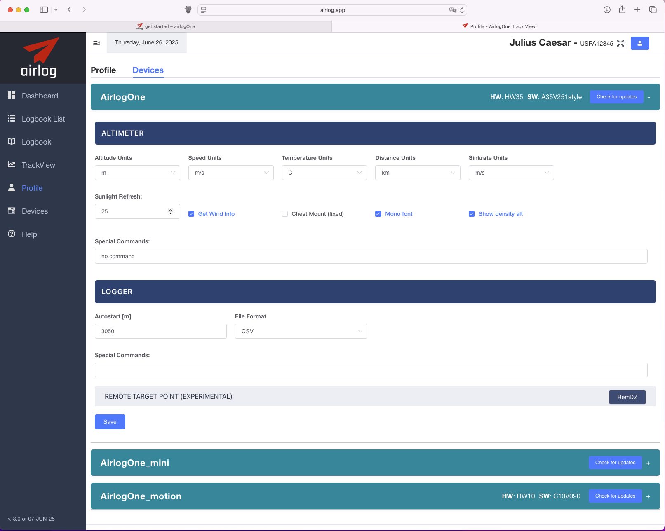Switch to the get started – airlogOne browser tab

click(166, 26)
